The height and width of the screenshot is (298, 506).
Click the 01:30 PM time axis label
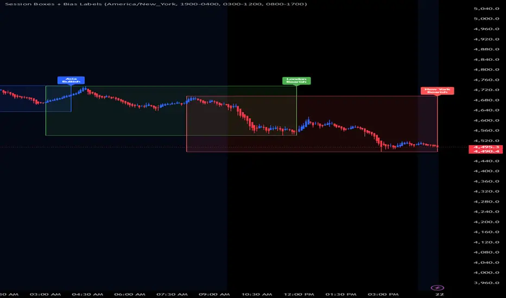pyautogui.click(x=341, y=294)
